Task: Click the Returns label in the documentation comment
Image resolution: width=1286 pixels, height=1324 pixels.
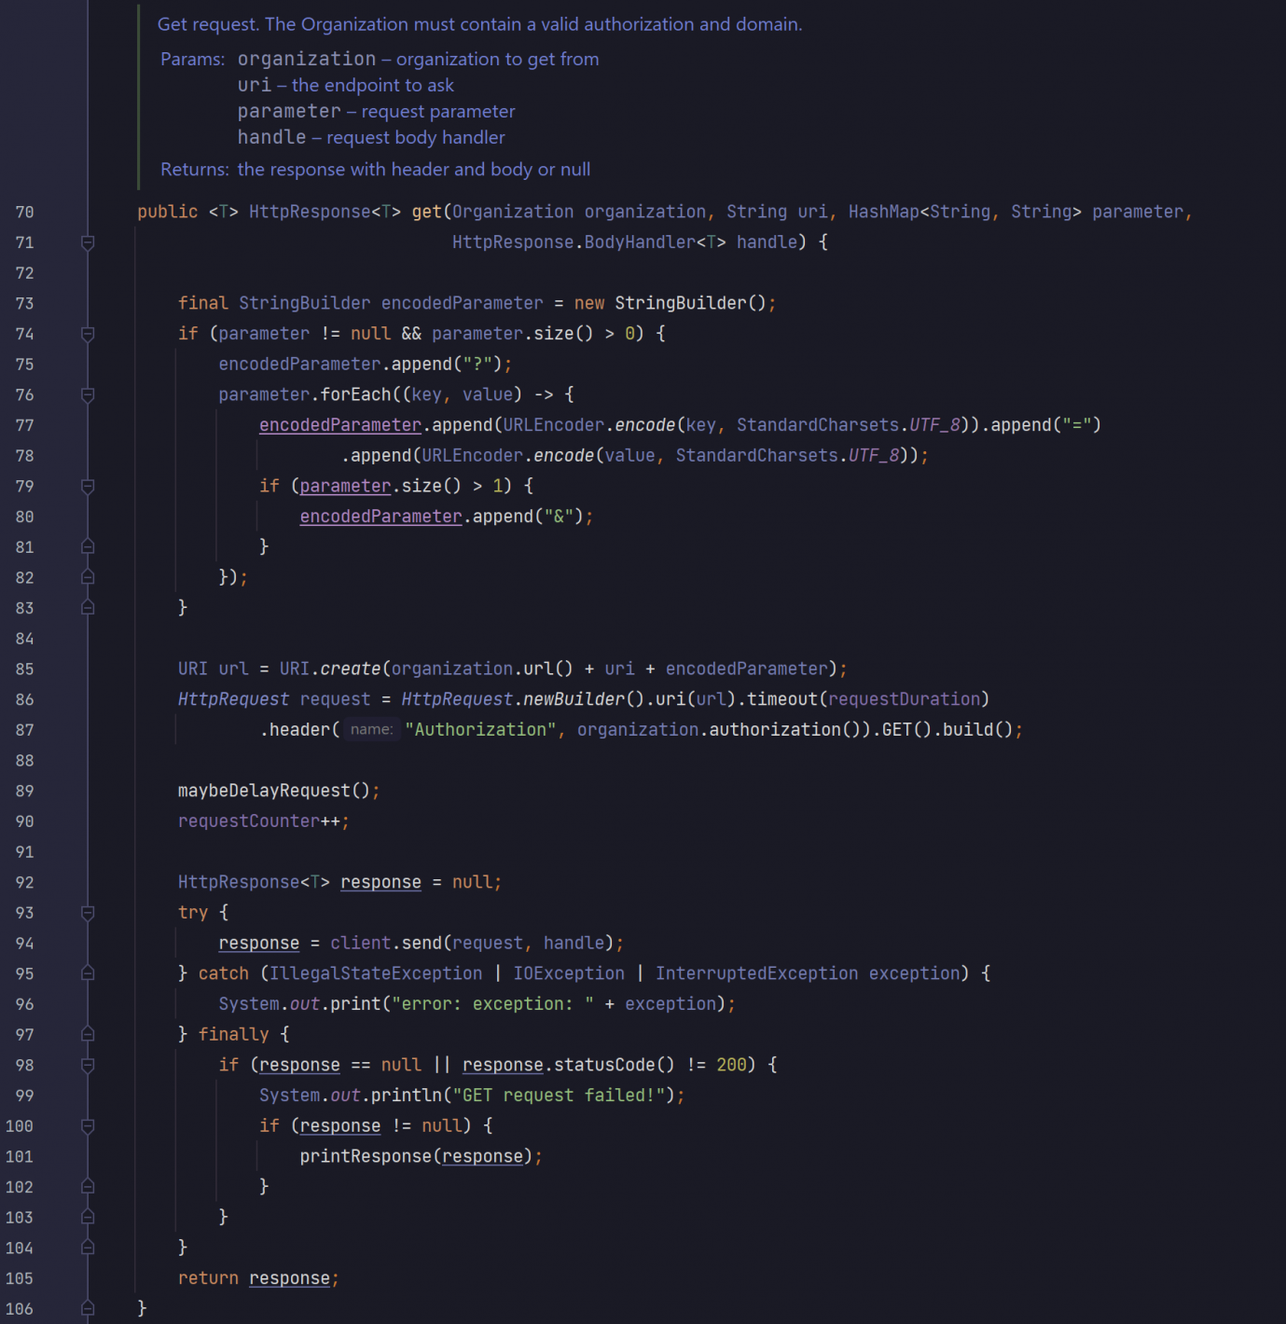Action: click(194, 169)
